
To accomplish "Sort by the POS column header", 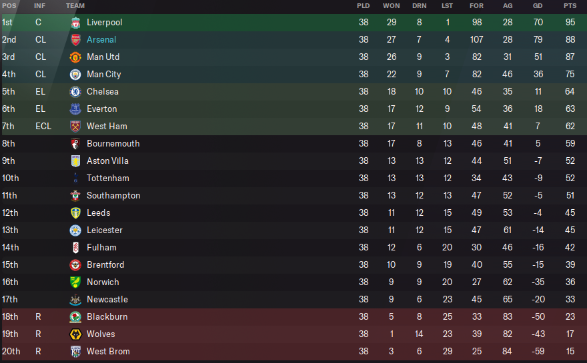I will (x=9, y=6).
